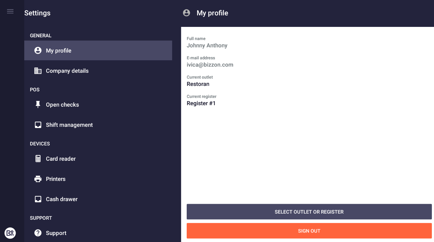Click the Register #1 value
The width and height of the screenshot is (434, 242).
click(201, 103)
